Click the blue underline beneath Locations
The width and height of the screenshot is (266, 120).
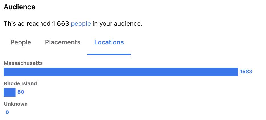(x=109, y=54)
